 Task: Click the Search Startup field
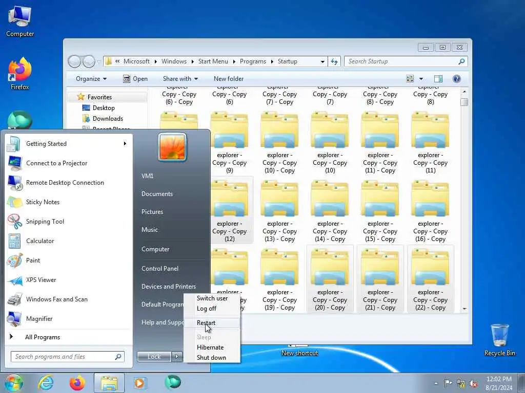pos(406,61)
